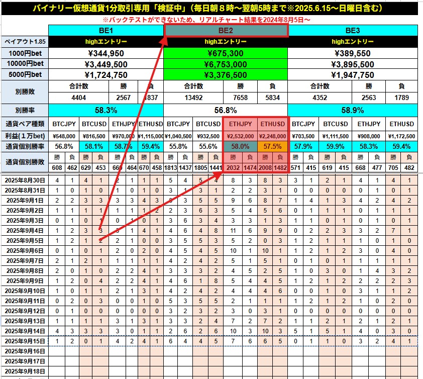Image resolution: width=423 pixels, height=379 pixels.
Task: Select the BE1 header cell
Action: [x=105, y=31]
